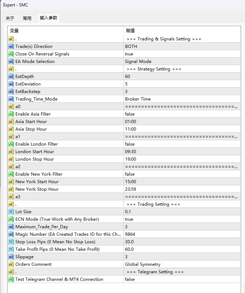Click the string icon beside Asia Stop Hour
The height and width of the screenshot is (293, 245).
(x=11, y=129)
